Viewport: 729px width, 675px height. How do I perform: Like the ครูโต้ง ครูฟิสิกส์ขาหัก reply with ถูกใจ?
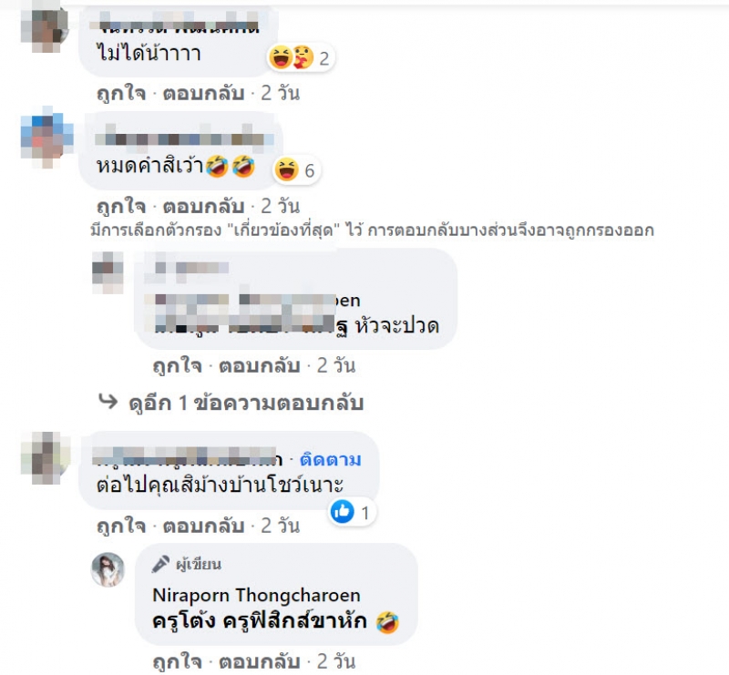pos(177,661)
